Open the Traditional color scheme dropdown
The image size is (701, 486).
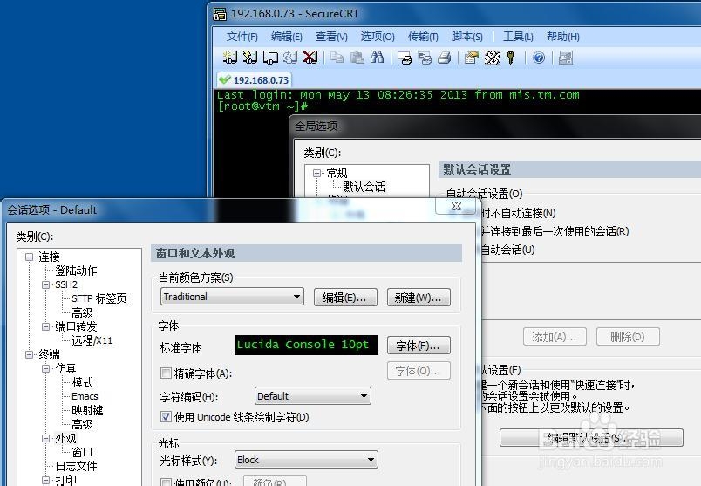pyautogui.click(x=232, y=297)
